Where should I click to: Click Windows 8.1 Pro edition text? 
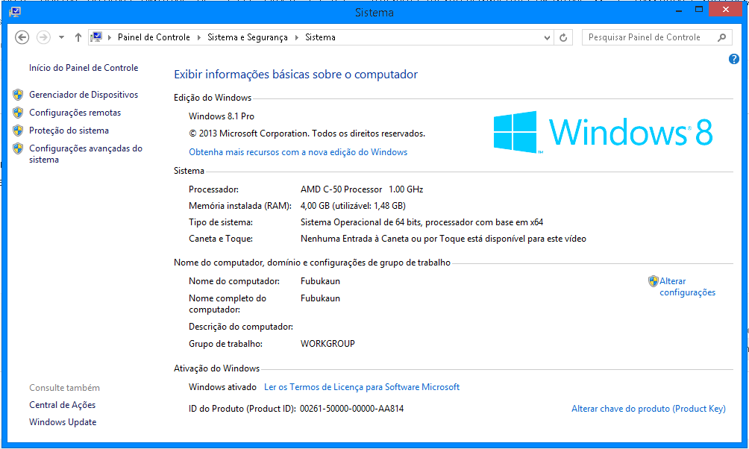pyautogui.click(x=221, y=116)
